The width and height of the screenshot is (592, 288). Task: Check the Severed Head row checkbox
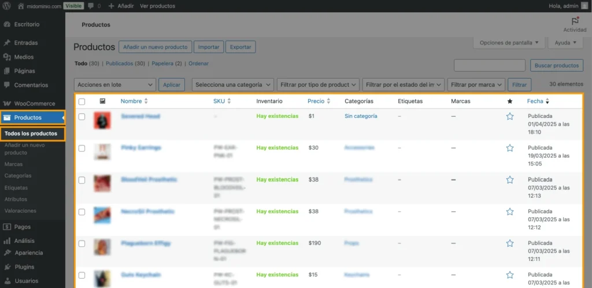82,117
